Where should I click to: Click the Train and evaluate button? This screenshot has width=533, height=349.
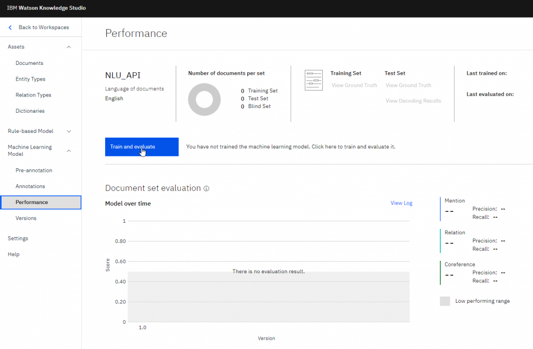[142, 147]
